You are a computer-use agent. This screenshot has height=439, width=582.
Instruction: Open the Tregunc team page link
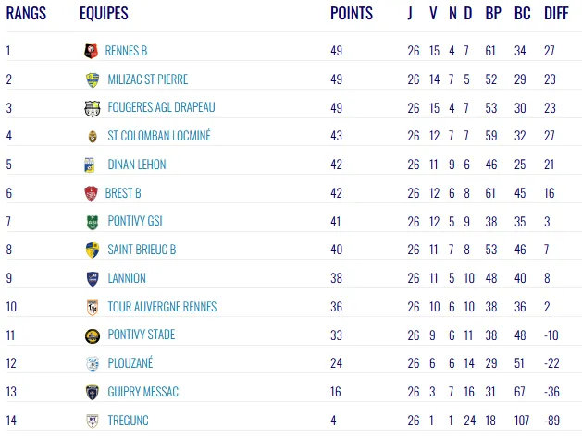[127, 421]
